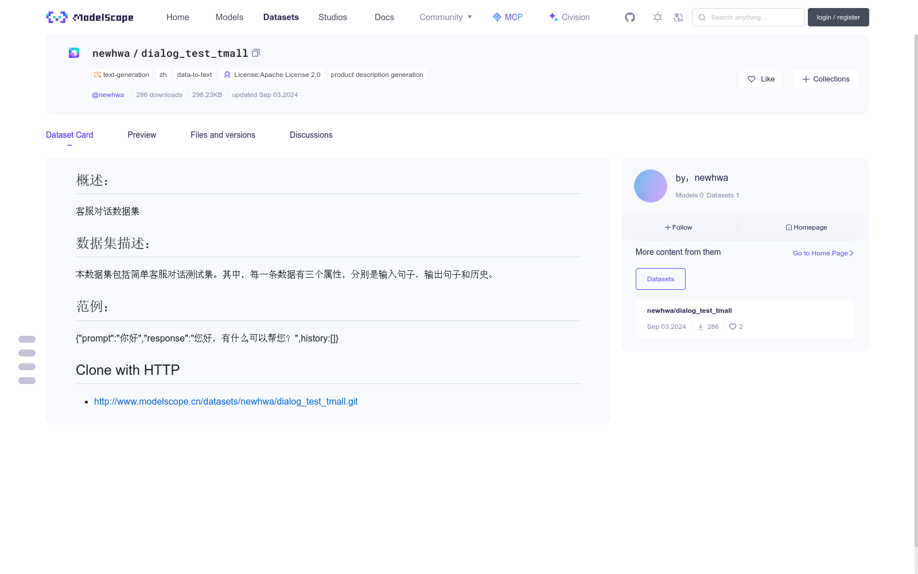Click the Civision sparkle icon
The height and width of the screenshot is (574, 918).
click(554, 17)
